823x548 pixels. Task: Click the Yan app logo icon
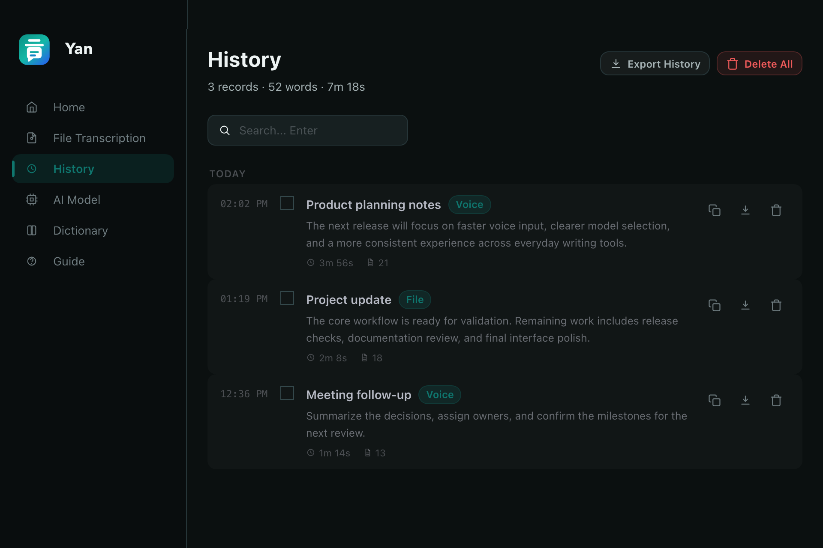pyautogui.click(x=34, y=49)
